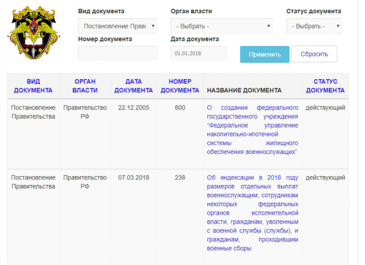Open the Вид документа dropdown
This screenshot has width=365, height=265.
[118, 26]
